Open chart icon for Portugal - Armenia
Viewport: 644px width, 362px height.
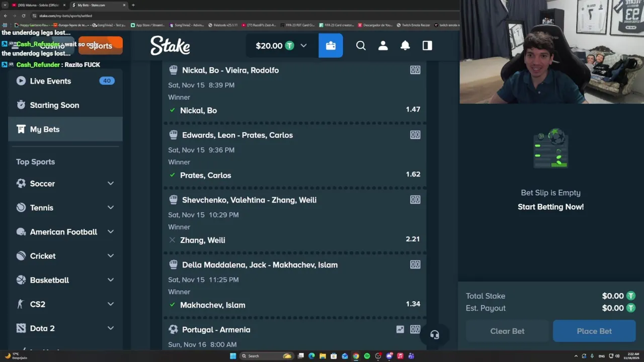tap(400, 329)
